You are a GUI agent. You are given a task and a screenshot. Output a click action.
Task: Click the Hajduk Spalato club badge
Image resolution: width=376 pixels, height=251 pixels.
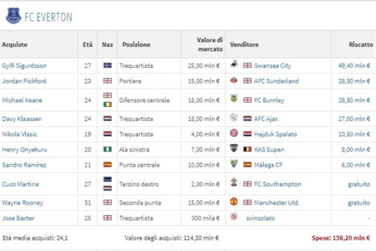point(234,133)
